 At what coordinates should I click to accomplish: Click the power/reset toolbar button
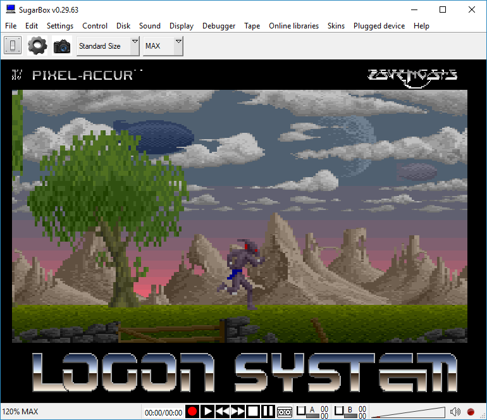coord(13,46)
